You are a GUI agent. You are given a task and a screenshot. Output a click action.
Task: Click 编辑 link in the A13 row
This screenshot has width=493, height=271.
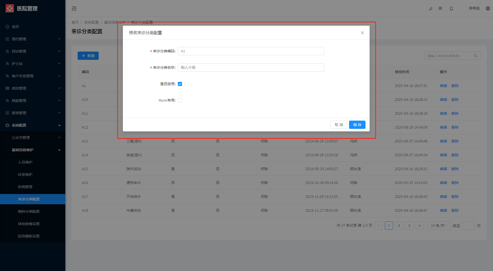[443, 141]
